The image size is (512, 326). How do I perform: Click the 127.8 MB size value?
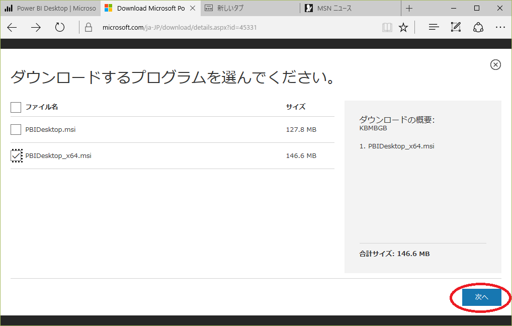301,130
